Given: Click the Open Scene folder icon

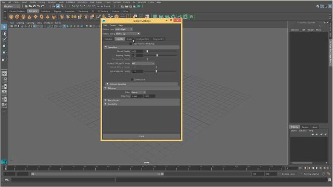Looking at the screenshot, I should coord(30,6).
